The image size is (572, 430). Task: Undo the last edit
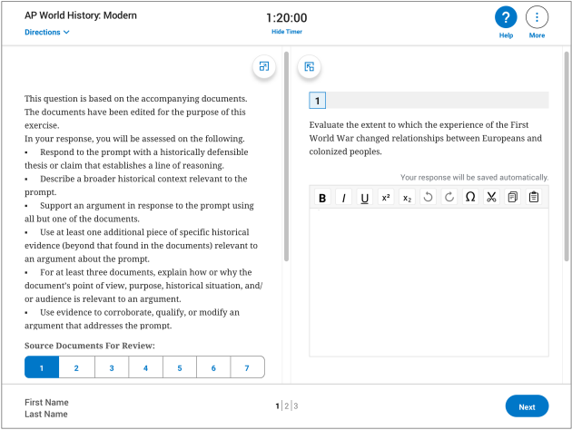[x=428, y=198]
